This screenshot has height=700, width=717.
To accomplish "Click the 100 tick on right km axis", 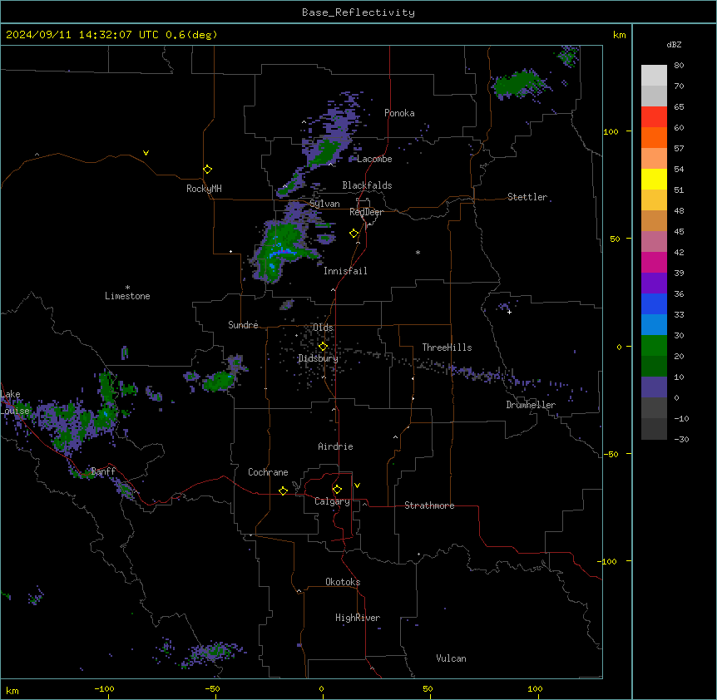I will 611,131.
